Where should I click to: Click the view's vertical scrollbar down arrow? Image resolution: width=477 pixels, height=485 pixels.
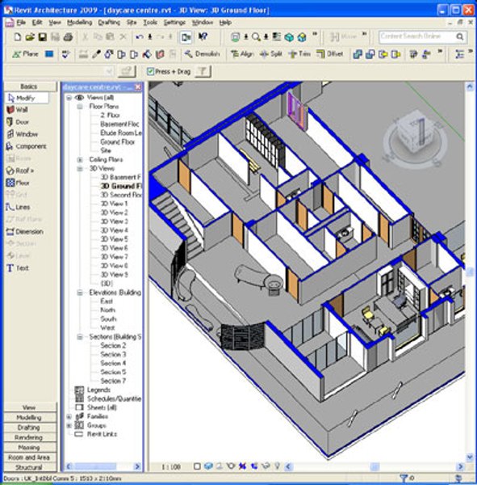click(470, 457)
